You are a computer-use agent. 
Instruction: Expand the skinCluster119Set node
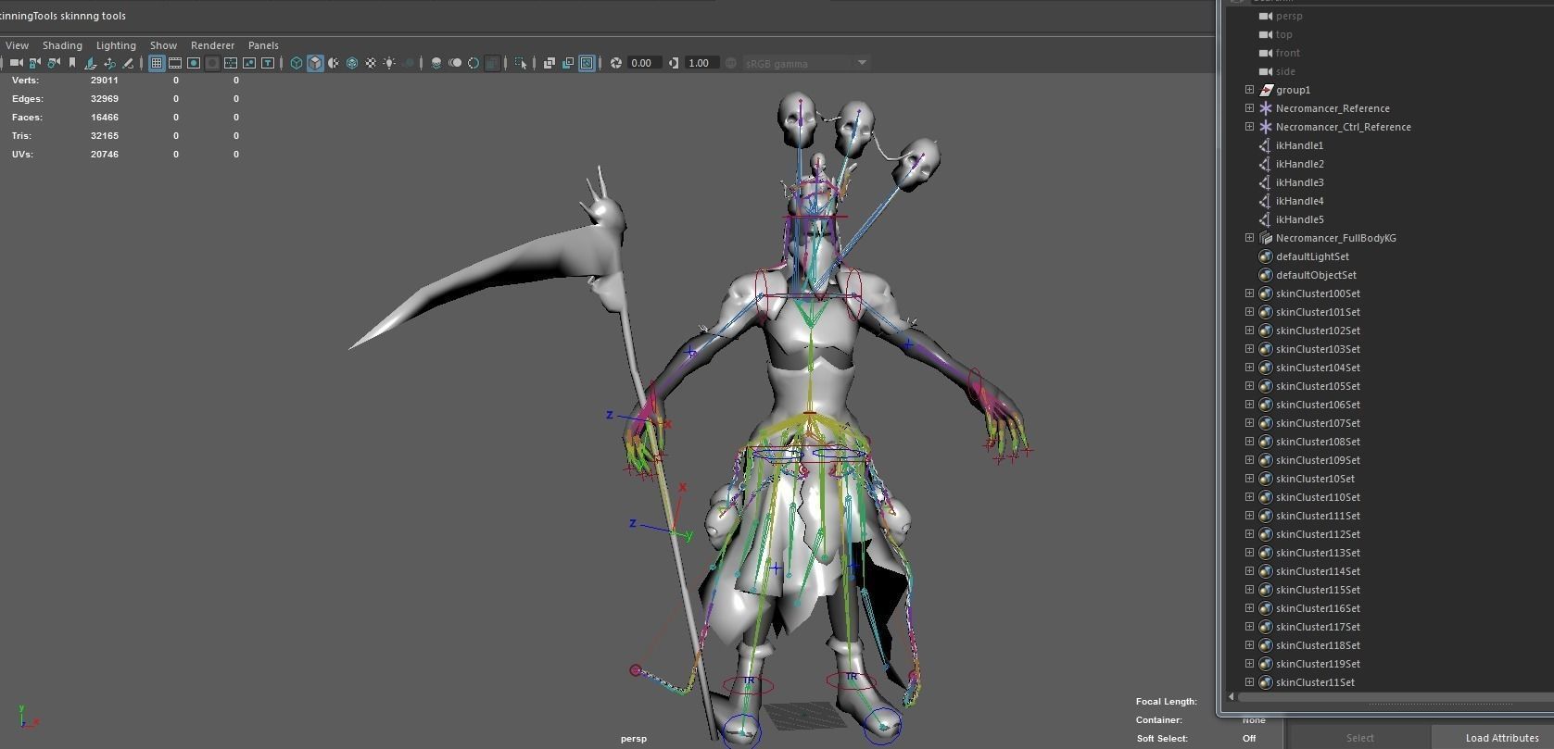click(1249, 664)
